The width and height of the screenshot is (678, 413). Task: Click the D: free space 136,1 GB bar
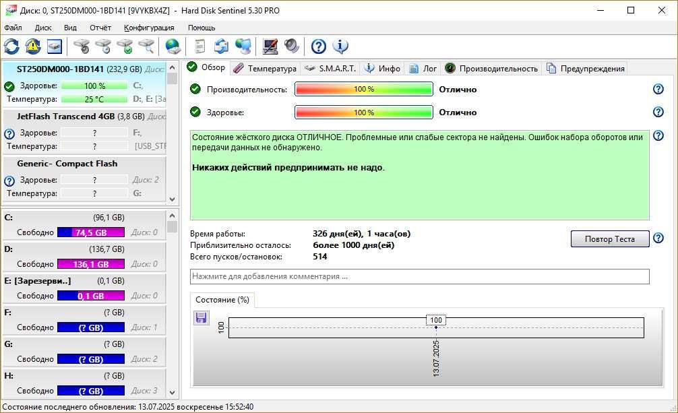[91, 264]
